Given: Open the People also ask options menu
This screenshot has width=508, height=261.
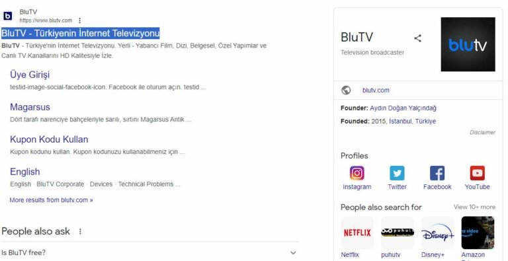Looking at the screenshot, I should [x=80, y=231].
